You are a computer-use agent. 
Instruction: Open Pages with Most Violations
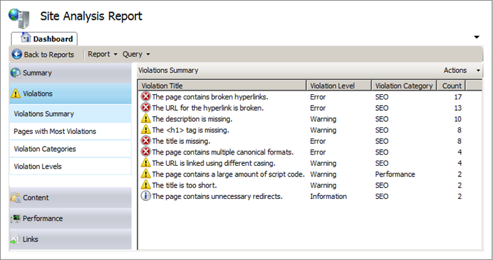coord(70,131)
